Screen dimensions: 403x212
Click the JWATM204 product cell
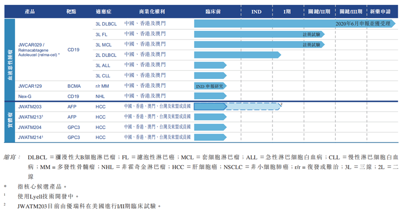coord(30,127)
